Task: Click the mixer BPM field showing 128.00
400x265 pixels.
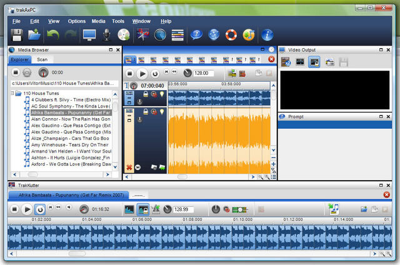Action: click(202, 73)
